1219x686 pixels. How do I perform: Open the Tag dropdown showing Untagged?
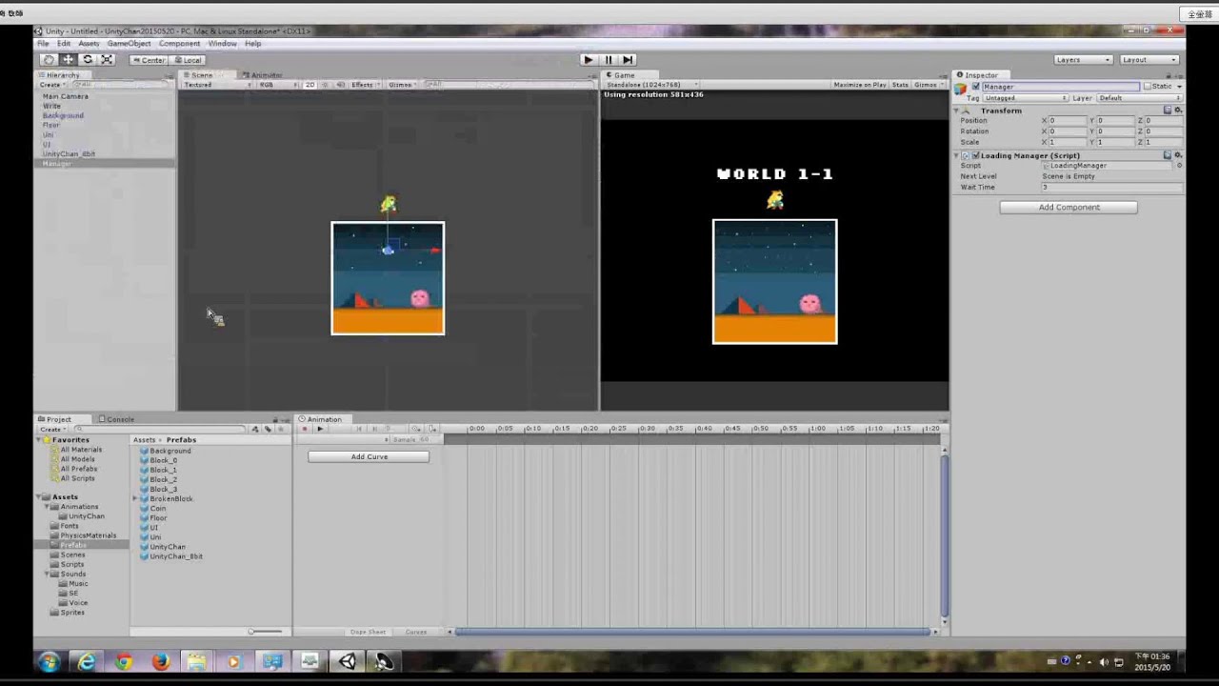pos(1026,98)
